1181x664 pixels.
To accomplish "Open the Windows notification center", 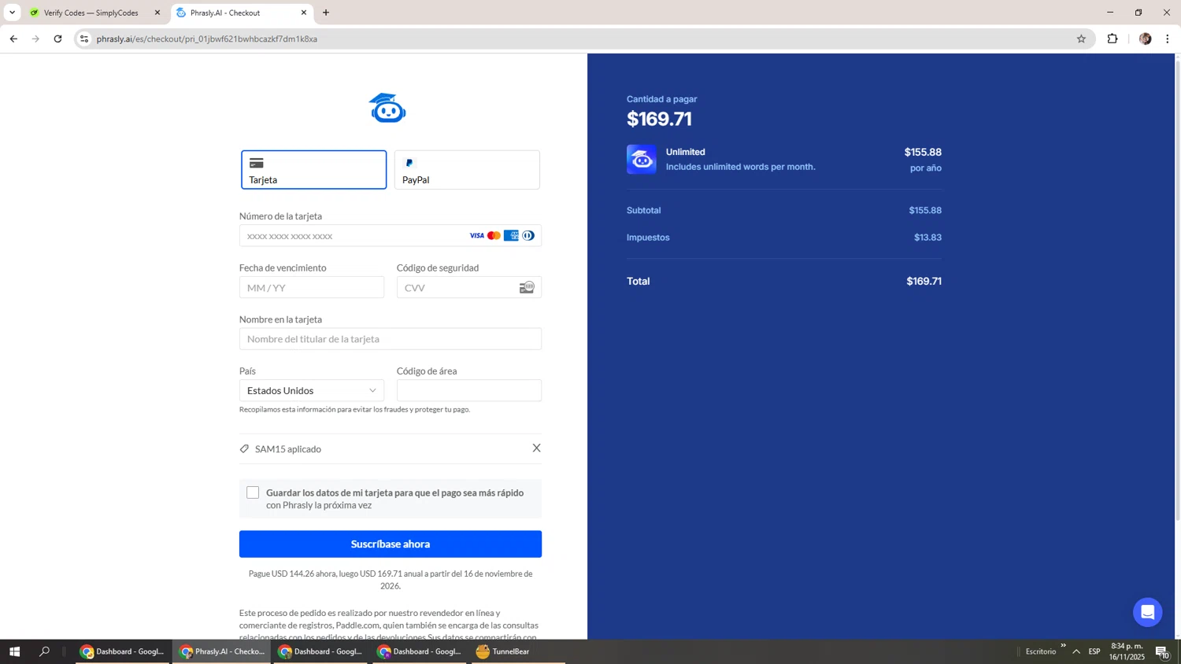I will pos(1162,651).
